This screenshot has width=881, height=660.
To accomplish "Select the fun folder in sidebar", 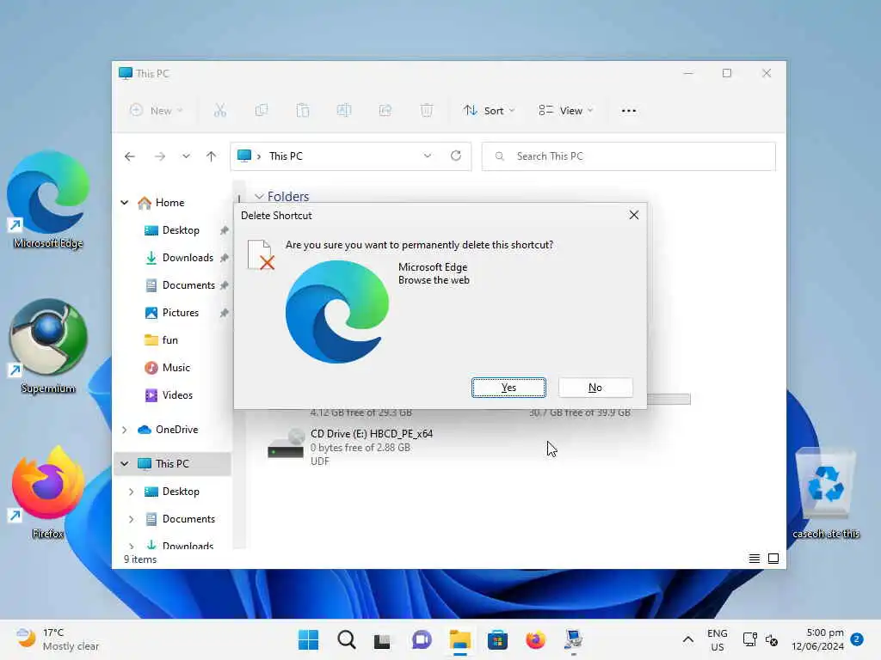I will [x=169, y=340].
